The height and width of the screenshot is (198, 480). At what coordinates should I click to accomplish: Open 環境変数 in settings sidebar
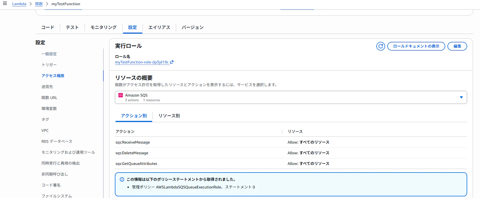49,109
